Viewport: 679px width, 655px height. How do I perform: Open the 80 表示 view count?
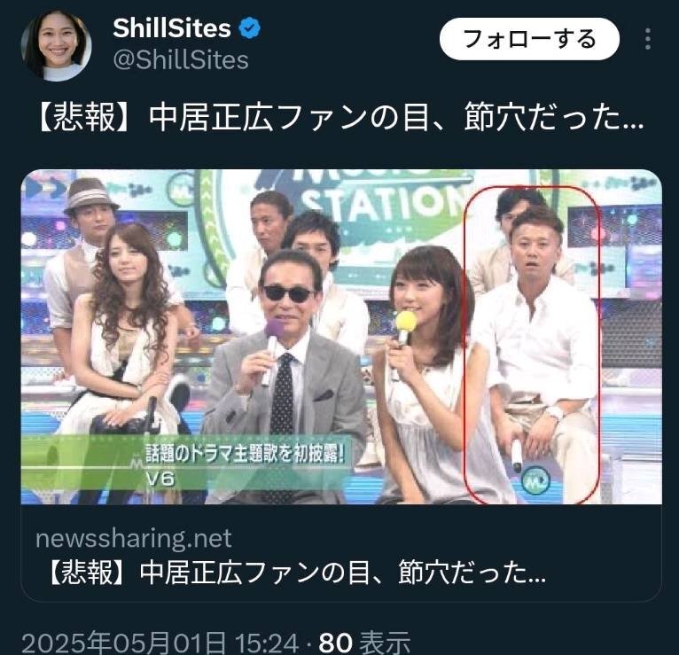(364, 643)
